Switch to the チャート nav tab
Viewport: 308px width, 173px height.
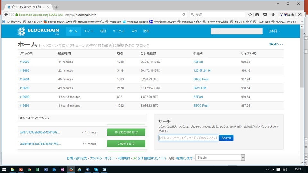89,31
